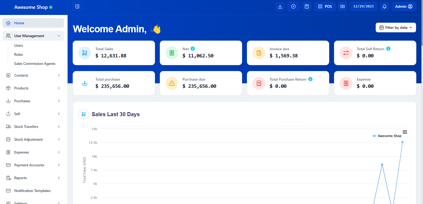This screenshot has width=423, height=204.
Task: Open the POS screen button
Action: [x=325, y=6]
